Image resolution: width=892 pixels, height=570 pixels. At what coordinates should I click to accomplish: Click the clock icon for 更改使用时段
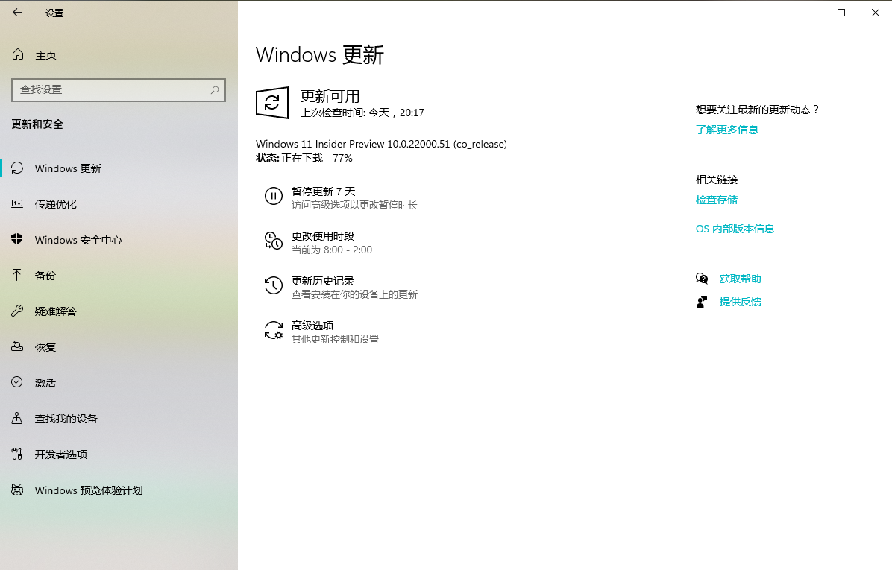pos(274,241)
